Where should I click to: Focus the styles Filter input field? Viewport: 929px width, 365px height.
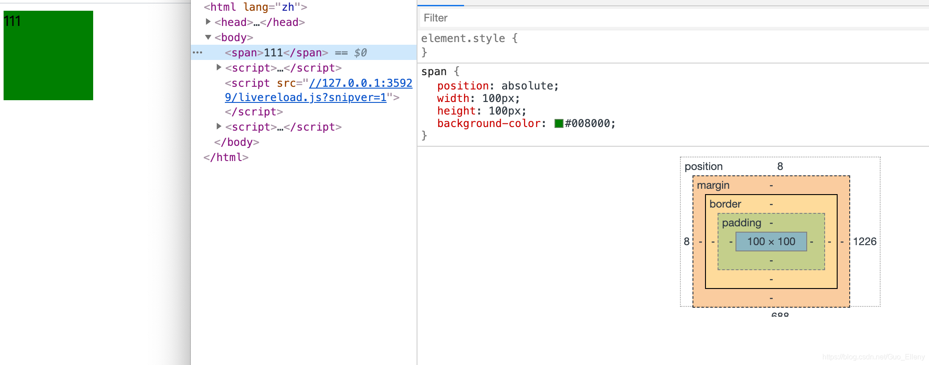[x=674, y=18]
